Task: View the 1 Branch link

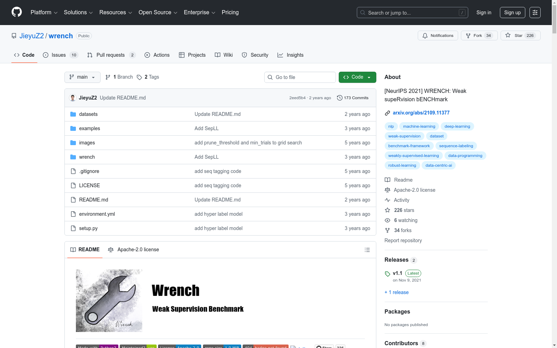Action: coord(119,77)
